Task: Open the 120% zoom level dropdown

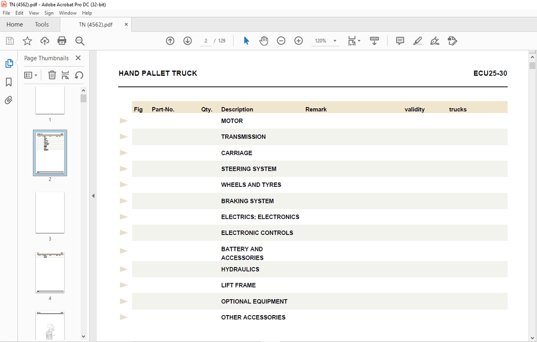Action: 335,41
